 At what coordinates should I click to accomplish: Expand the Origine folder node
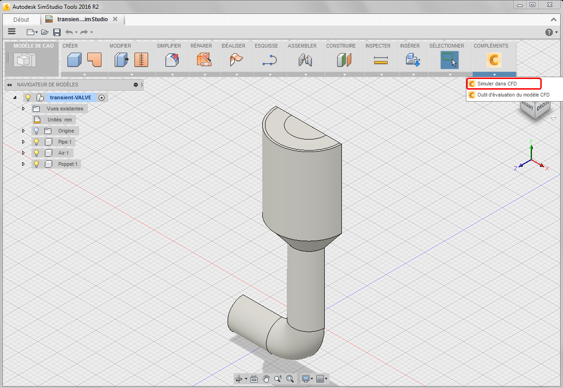click(23, 131)
